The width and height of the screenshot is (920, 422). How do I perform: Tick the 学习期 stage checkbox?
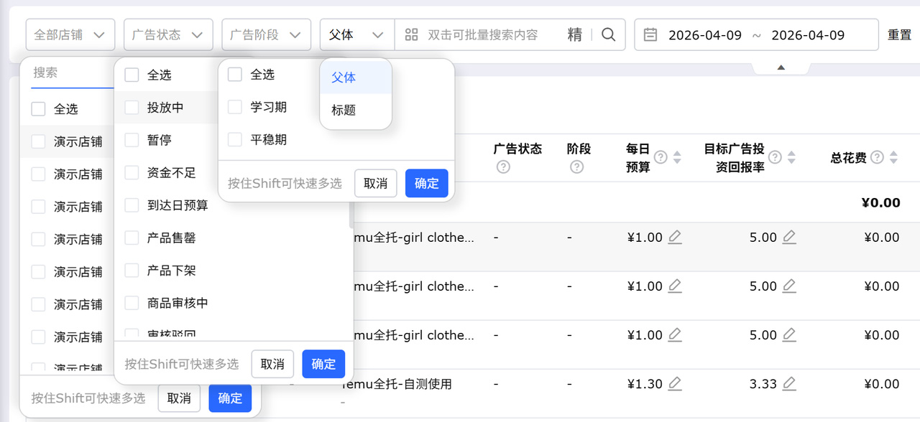point(235,107)
